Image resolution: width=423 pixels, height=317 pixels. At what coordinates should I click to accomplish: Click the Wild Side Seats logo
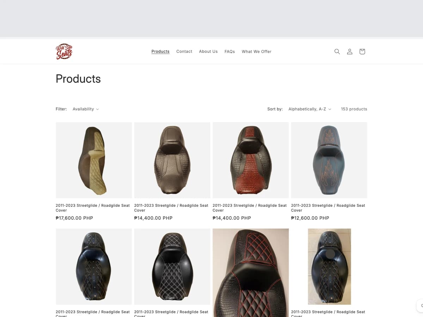point(64,51)
